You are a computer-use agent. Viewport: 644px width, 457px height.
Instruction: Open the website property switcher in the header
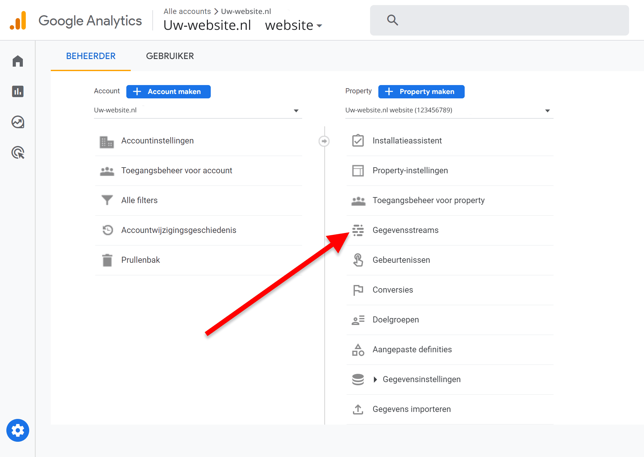(x=293, y=25)
